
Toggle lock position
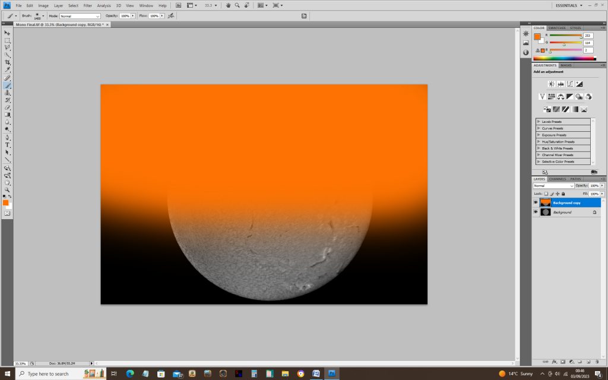click(x=558, y=194)
